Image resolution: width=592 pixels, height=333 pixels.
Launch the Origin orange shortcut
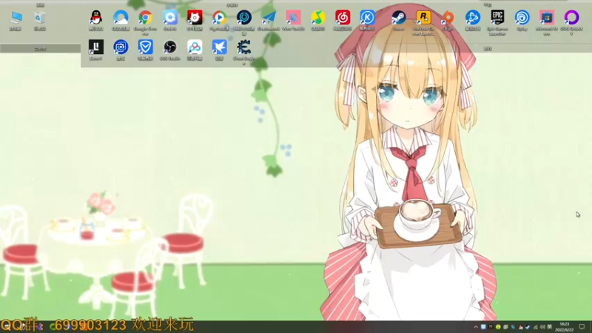(x=448, y=21)
